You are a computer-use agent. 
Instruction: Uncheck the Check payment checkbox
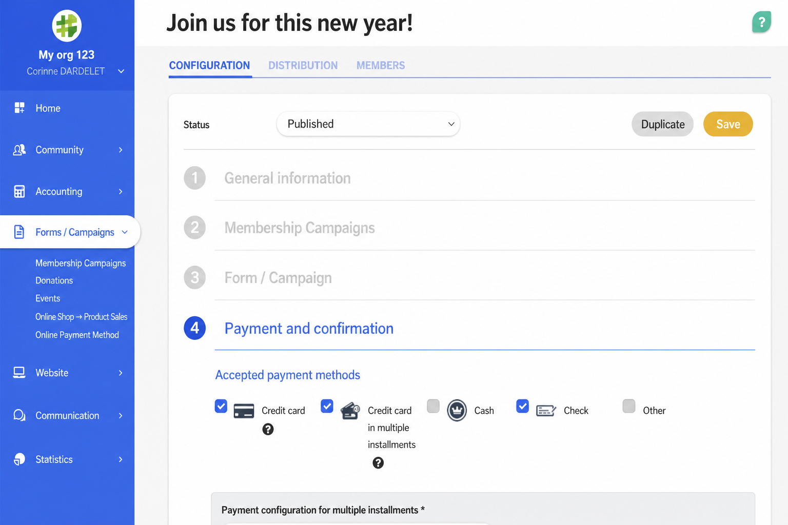point(523,406)
